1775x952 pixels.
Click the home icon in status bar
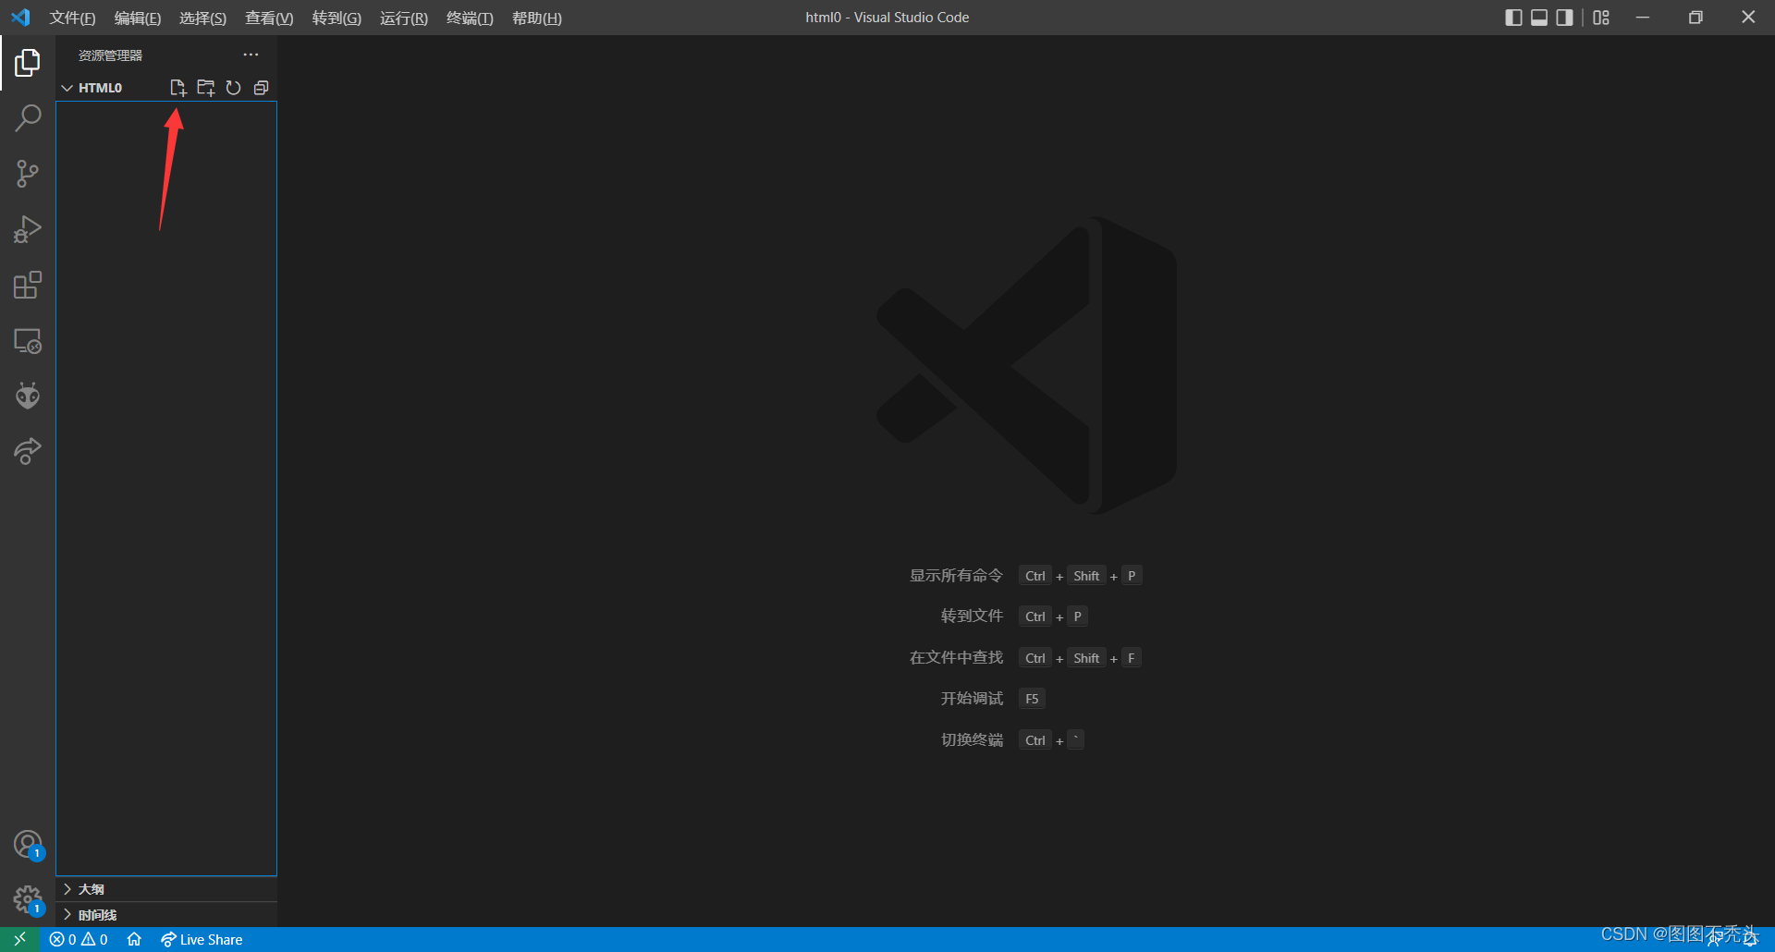(134, 939)
